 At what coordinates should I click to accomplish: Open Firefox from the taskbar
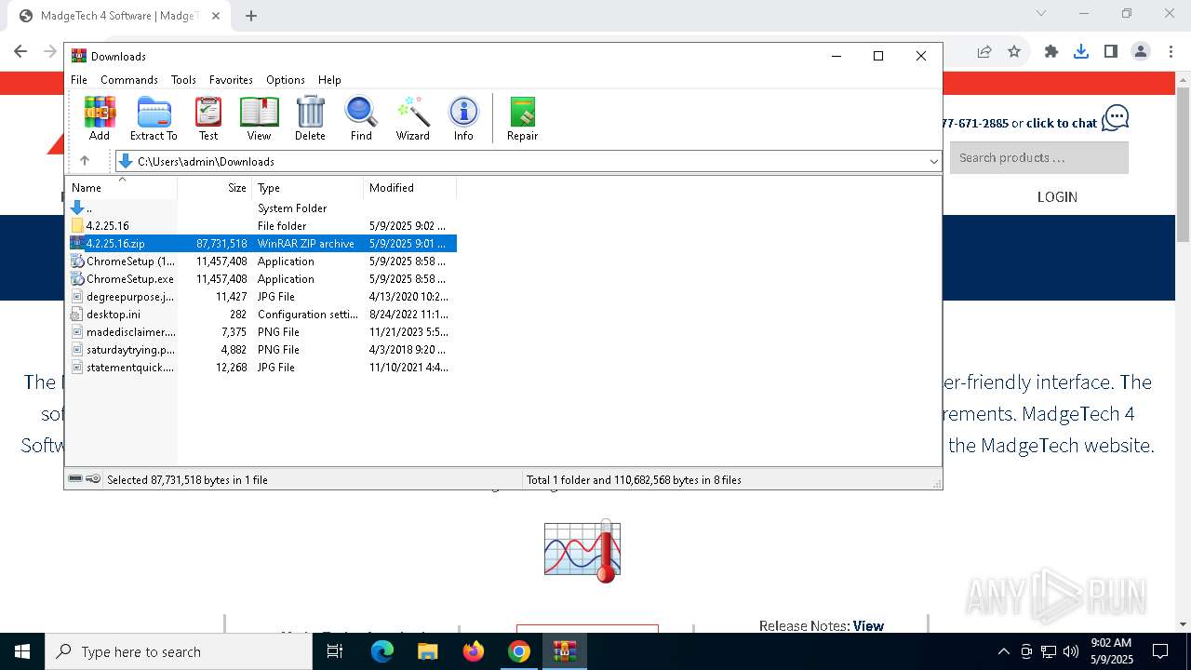(x=474, y=651)
